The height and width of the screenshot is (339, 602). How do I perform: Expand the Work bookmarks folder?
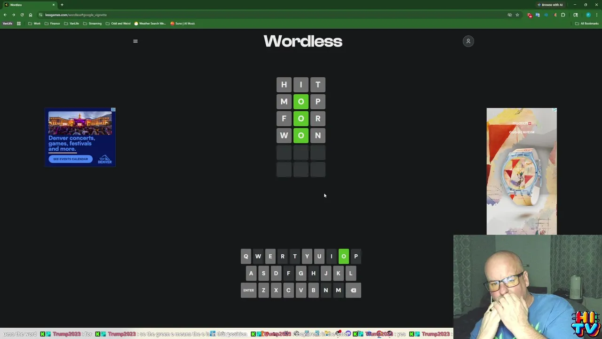click(x=34, y=23)
